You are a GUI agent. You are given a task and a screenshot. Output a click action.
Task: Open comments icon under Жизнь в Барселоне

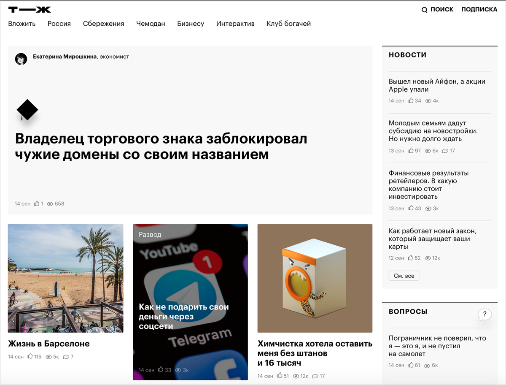[66, 357]
